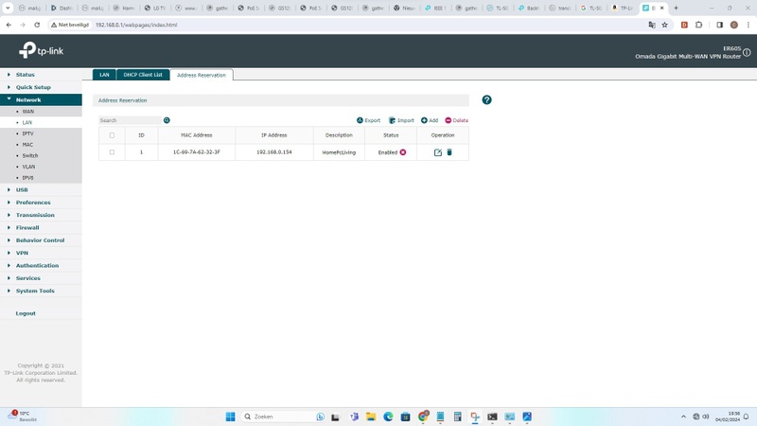
Task: Open the Windows Start menu
Action: point(230,417)
